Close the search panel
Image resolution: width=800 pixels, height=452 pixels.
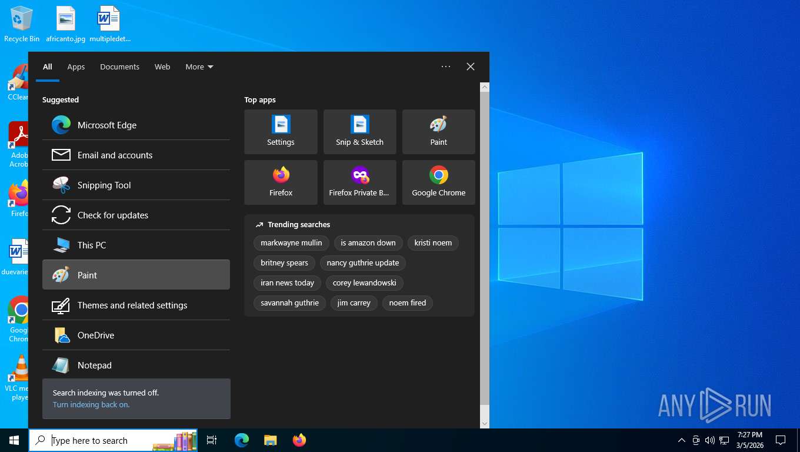pyautogui.click(x=471, y=67)
